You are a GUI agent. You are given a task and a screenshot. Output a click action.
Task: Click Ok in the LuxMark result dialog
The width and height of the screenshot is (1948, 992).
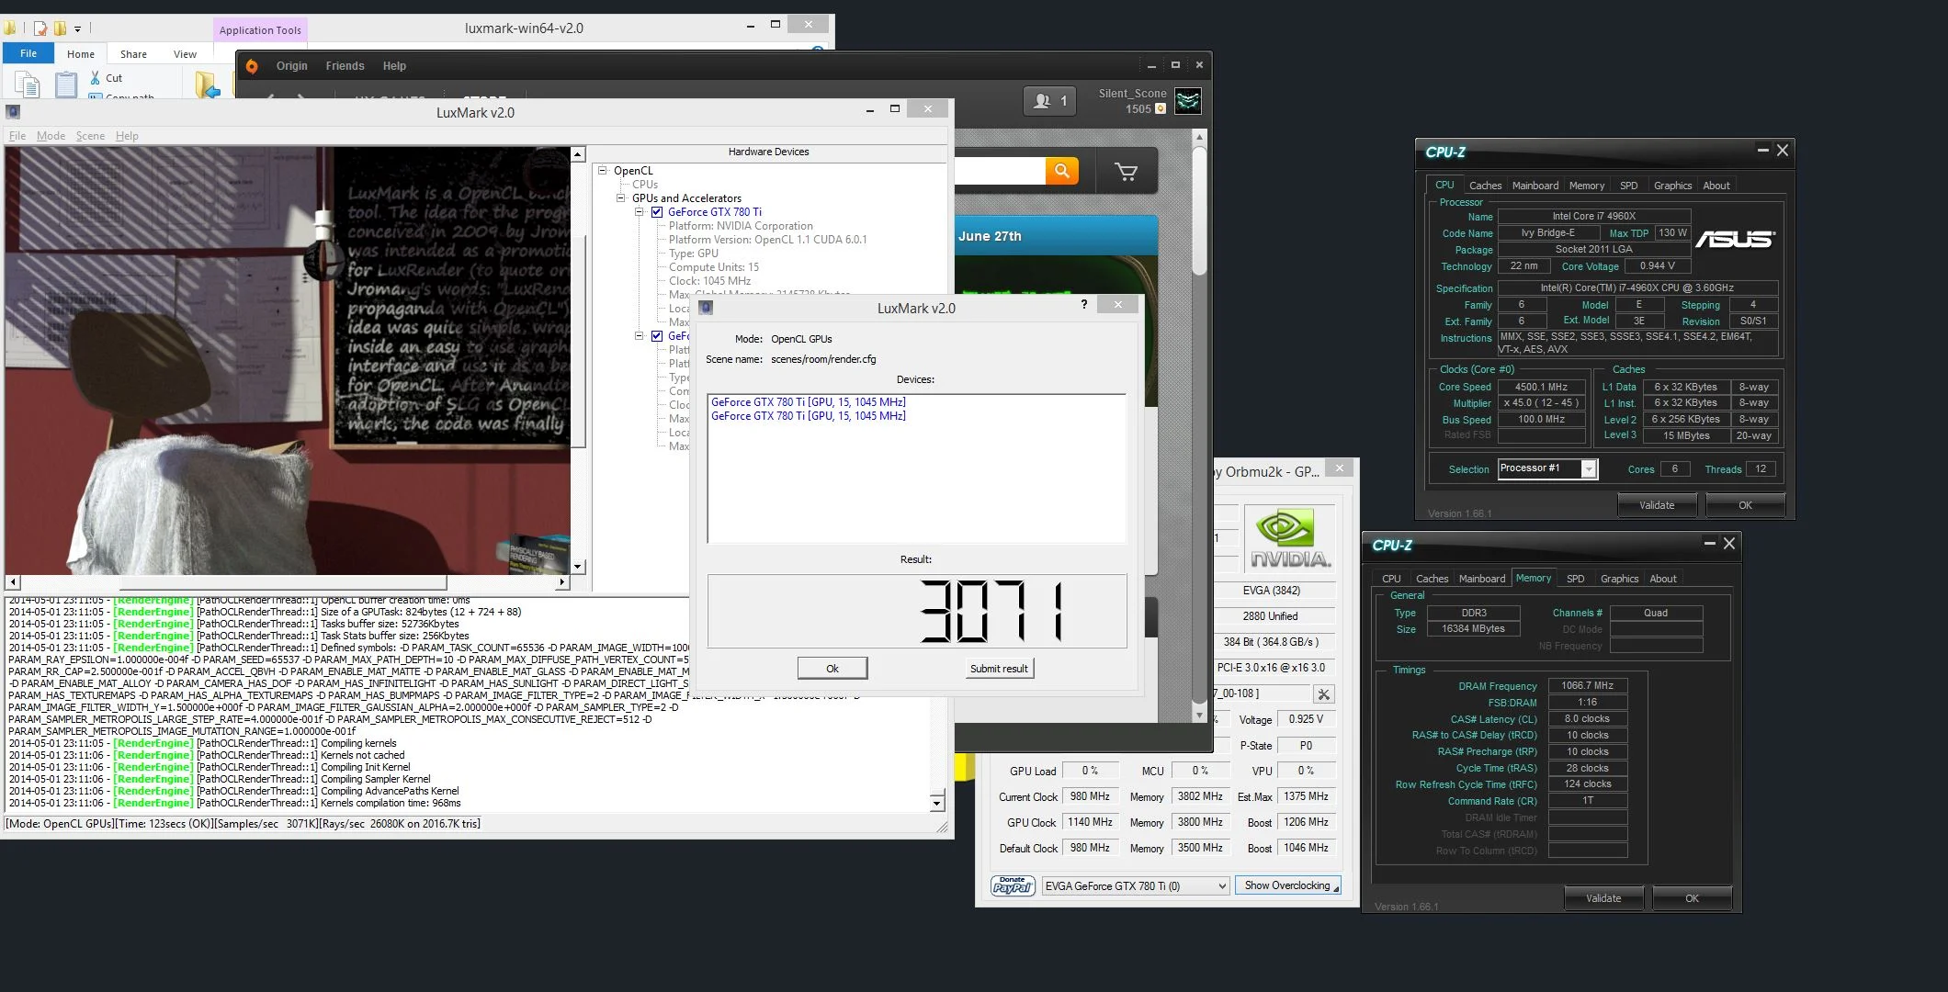[832, 669]
